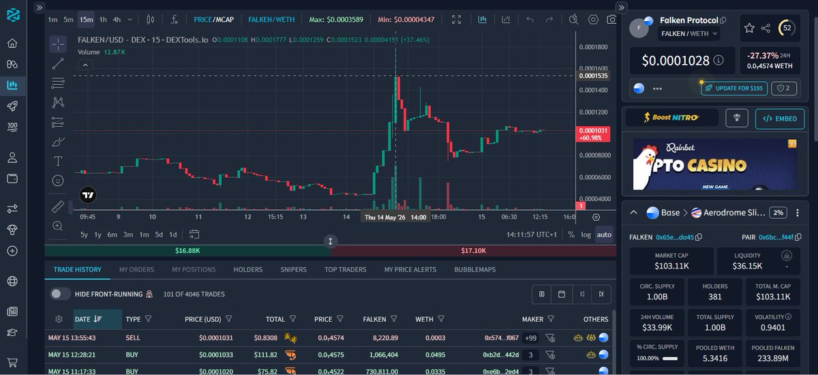818x375 pixels.
Task: Open TYPE column filter
Action: click(149, 318)
